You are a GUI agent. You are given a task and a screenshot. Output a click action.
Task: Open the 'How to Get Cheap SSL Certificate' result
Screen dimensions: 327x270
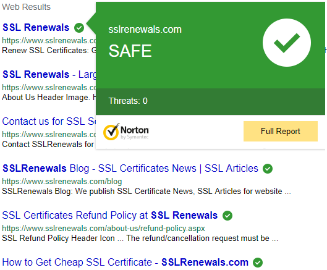pos(125,262)
